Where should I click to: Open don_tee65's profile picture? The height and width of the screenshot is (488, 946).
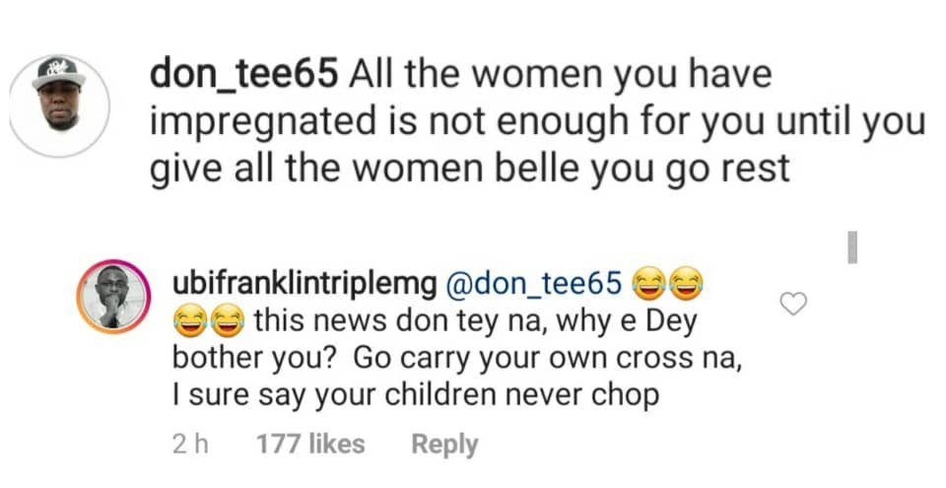[59, 106]
